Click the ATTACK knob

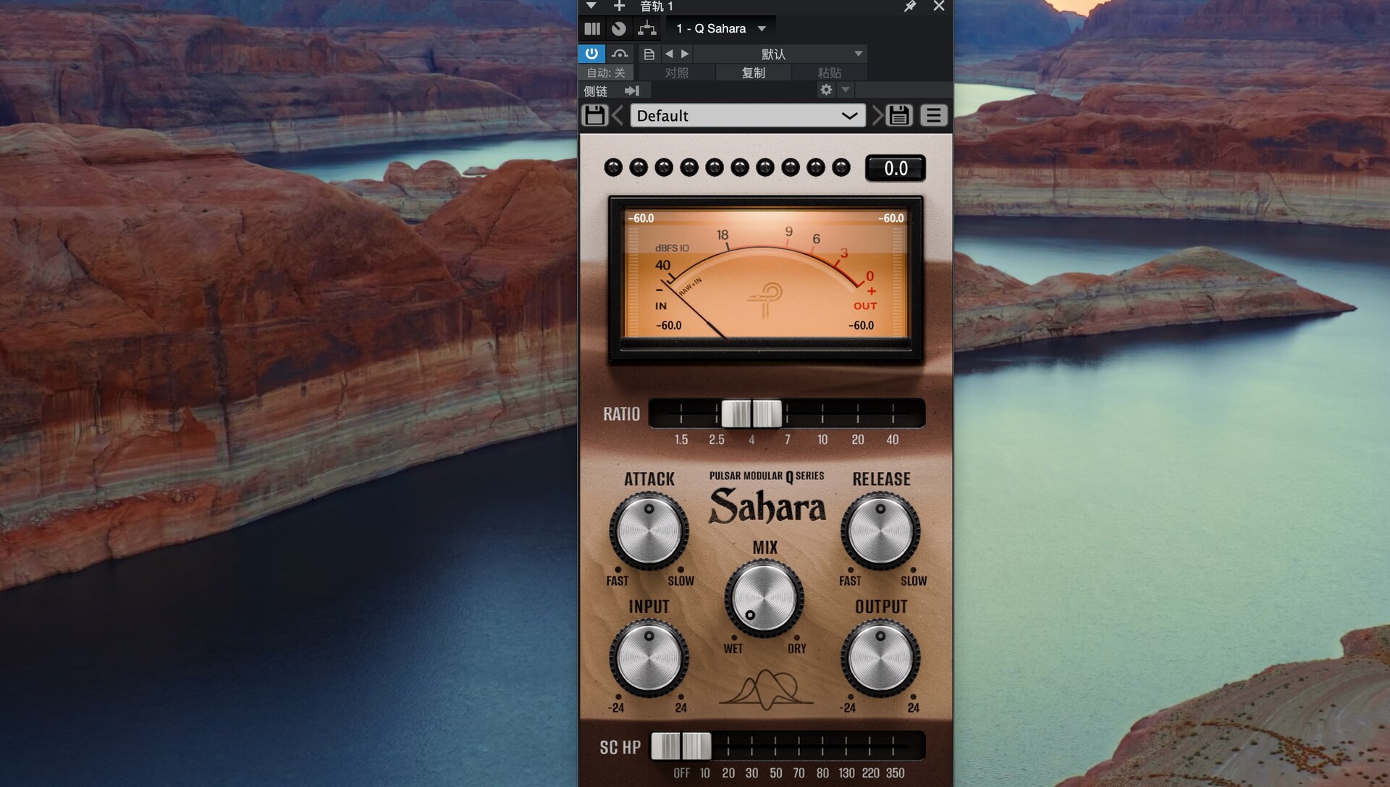click(649, 531)
